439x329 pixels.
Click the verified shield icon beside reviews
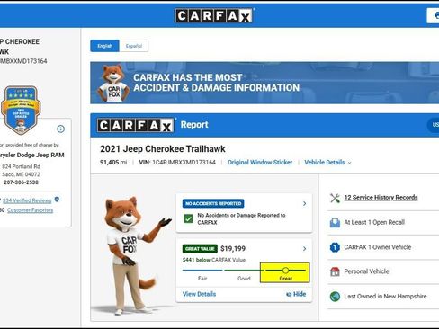[57, 200]
